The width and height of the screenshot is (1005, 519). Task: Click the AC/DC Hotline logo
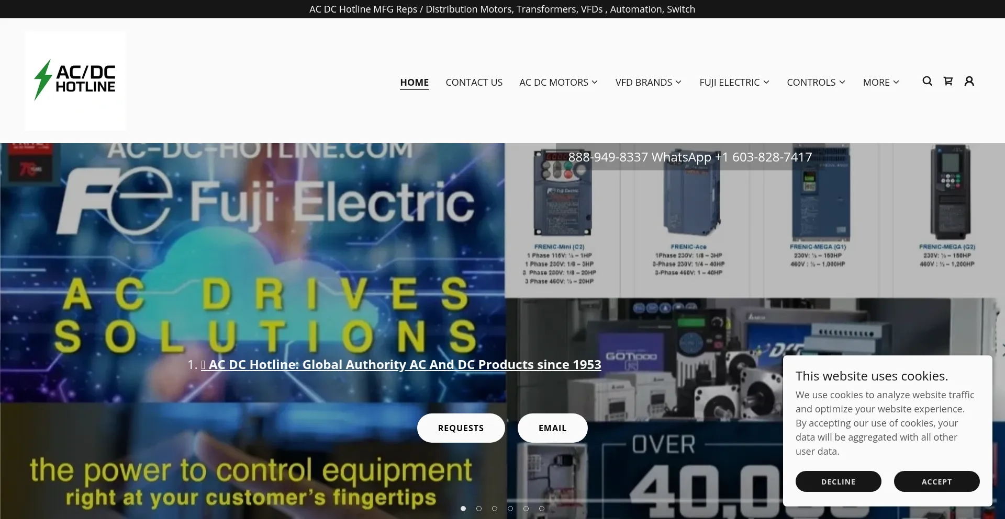75,80
